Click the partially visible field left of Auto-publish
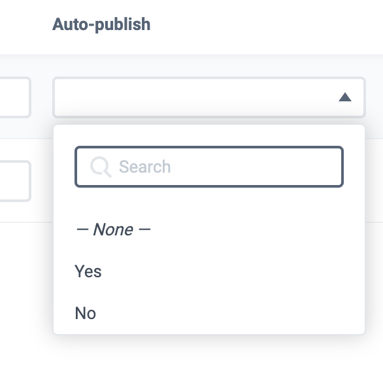 [x=15, y=97]
